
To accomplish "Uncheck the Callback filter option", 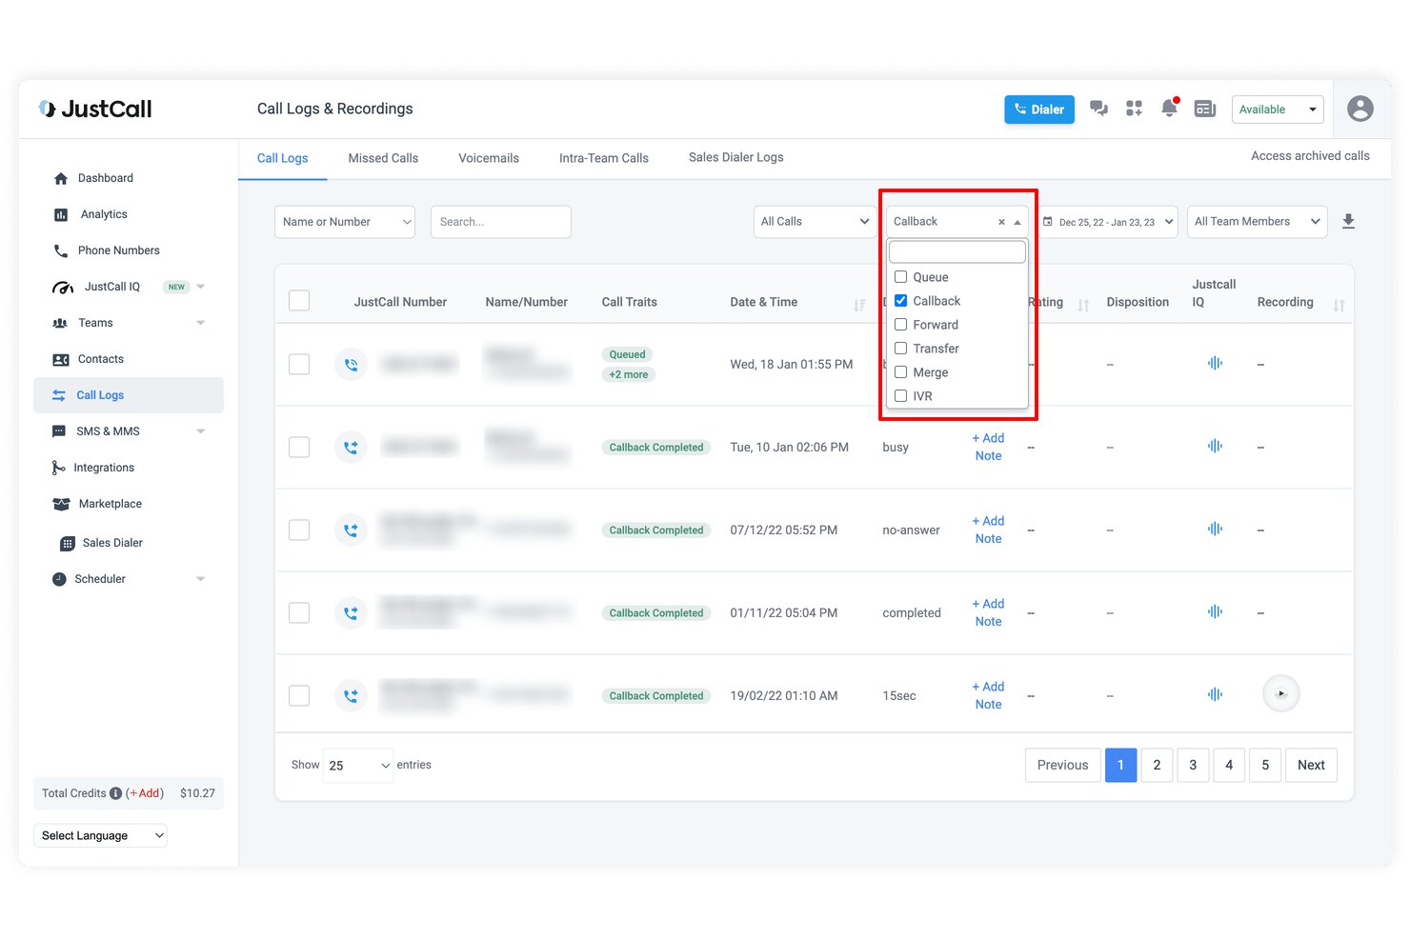I will 900,301.
